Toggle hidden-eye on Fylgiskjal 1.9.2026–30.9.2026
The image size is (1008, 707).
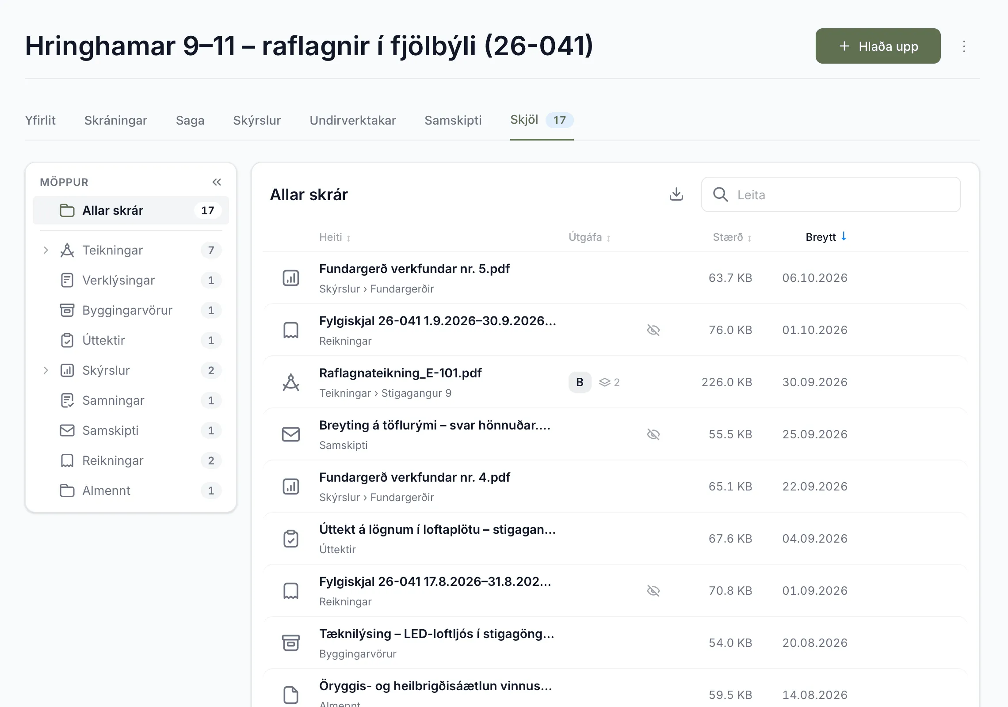653,330
